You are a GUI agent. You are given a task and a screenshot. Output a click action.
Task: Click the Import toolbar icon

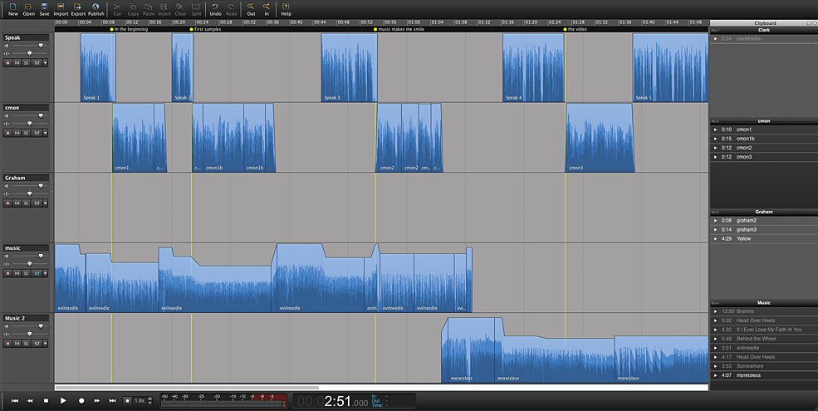(x=61, y=7)
